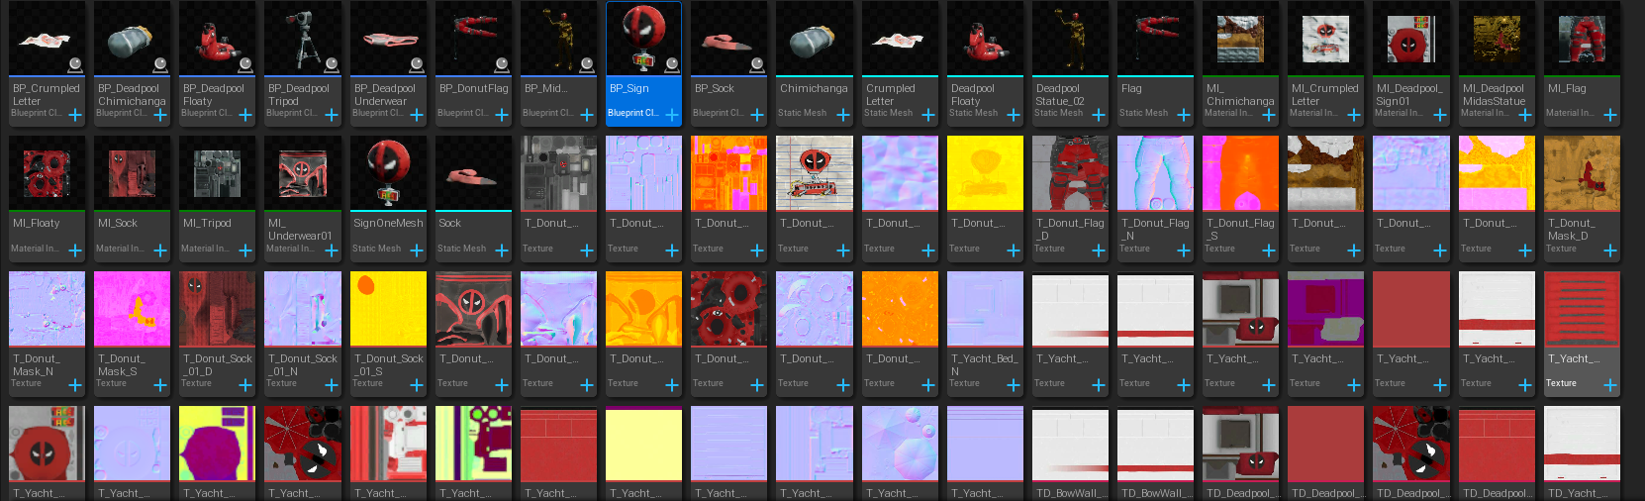Click the T_Yacht_Bed_N texture name label
Screen dimensions: 1645x501
[x=984, y=364]
